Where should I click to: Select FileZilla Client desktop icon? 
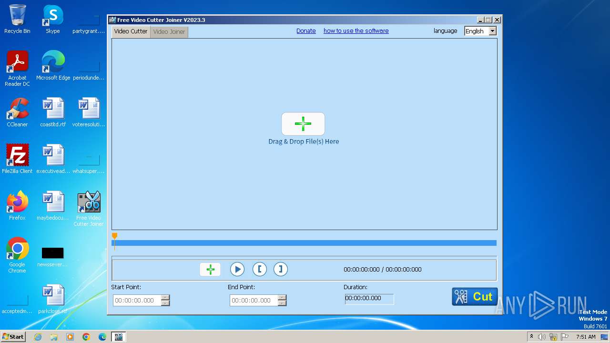click(17, 160)
